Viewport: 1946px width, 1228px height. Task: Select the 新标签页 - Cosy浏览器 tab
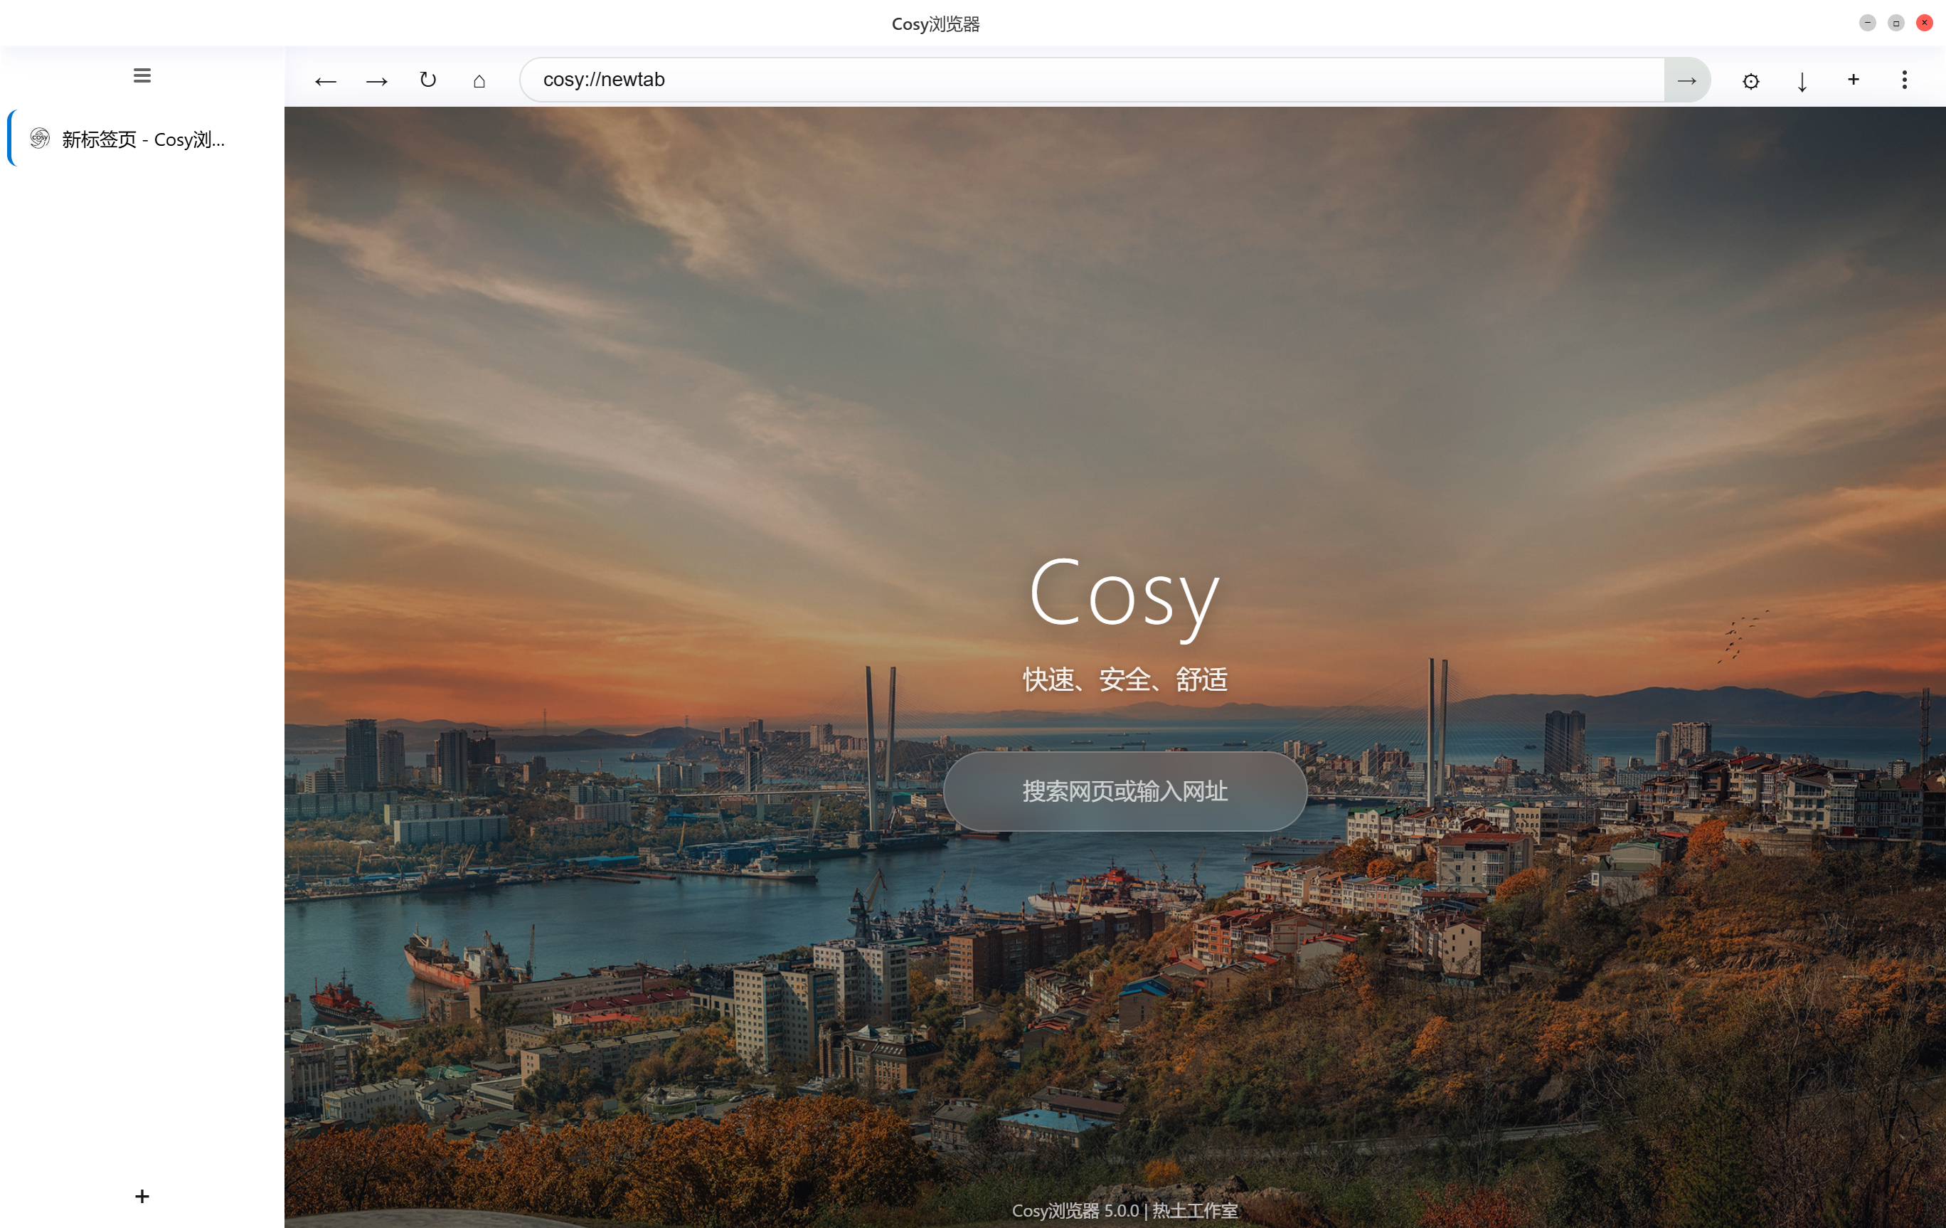[144, 139]
